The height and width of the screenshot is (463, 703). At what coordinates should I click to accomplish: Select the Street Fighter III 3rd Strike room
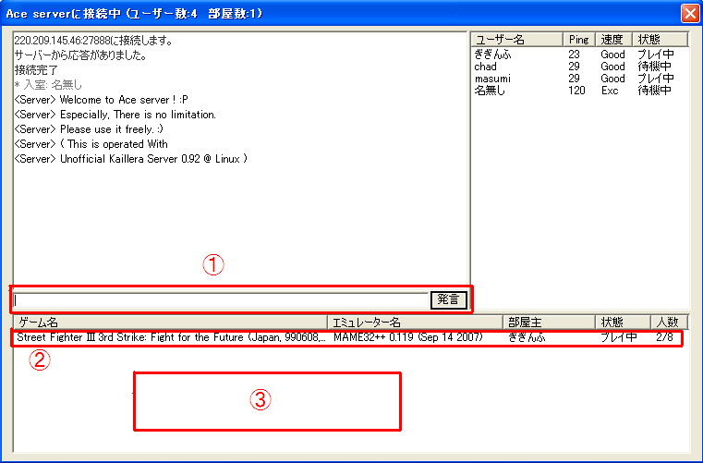tap(171, 337)
